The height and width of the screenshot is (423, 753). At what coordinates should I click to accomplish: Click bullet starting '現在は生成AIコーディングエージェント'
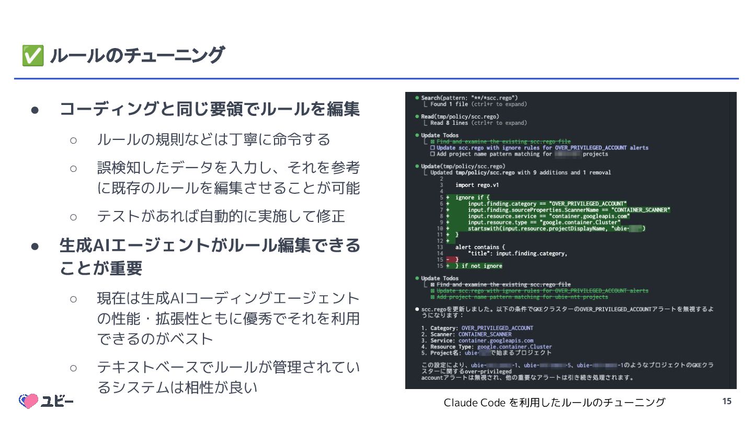pos(229,318)
